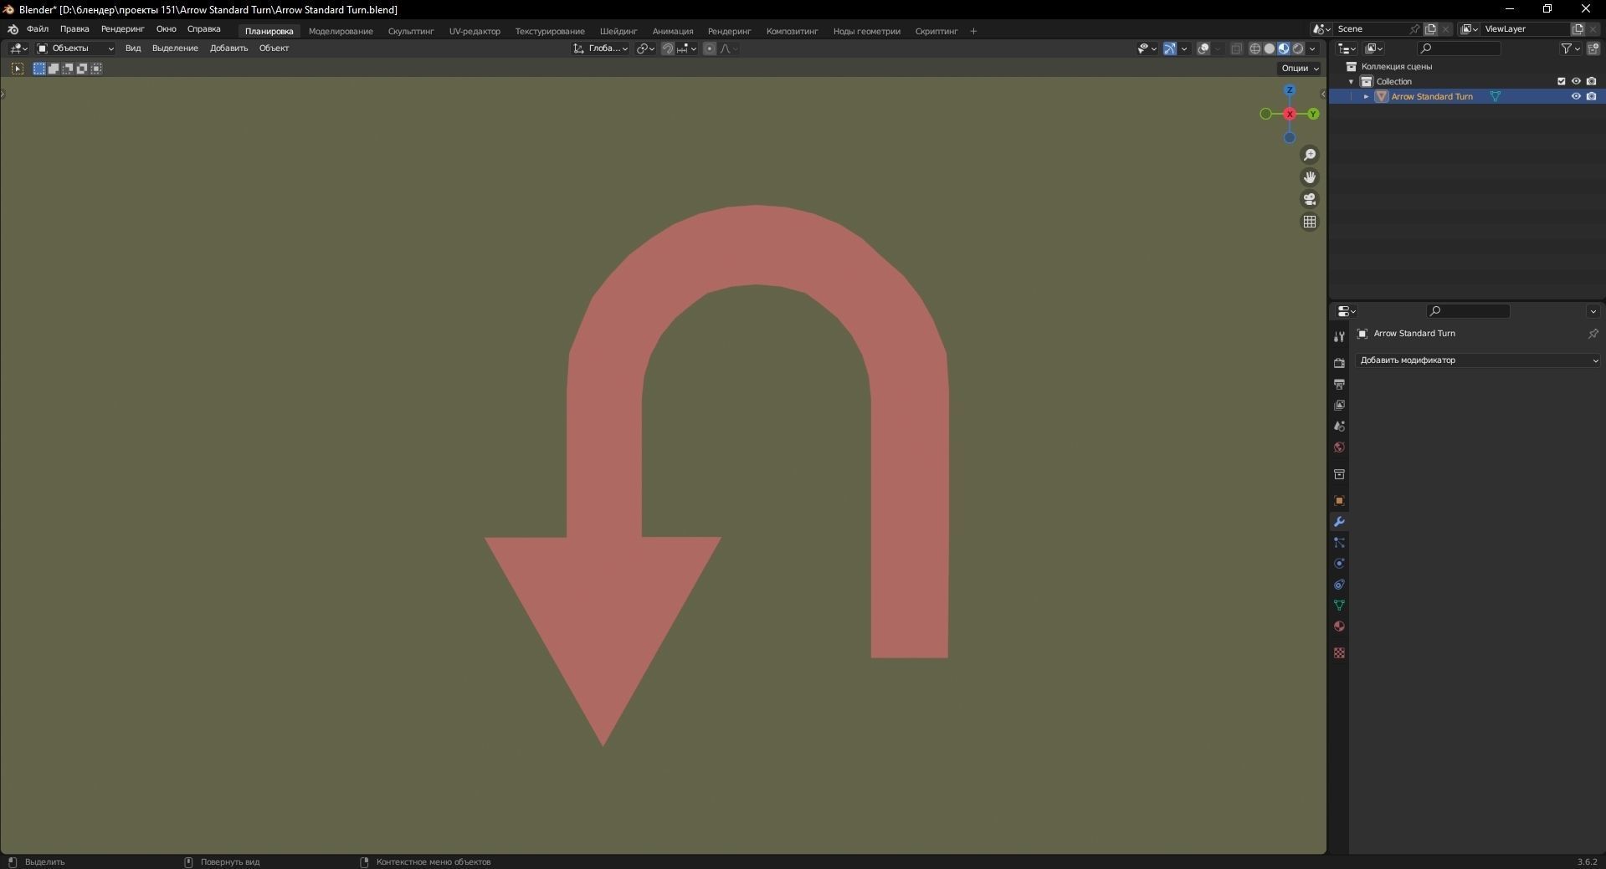Screen dimensions: 1606x869
Task: Open the viewport Вид menu
Action: pos(133,49)
